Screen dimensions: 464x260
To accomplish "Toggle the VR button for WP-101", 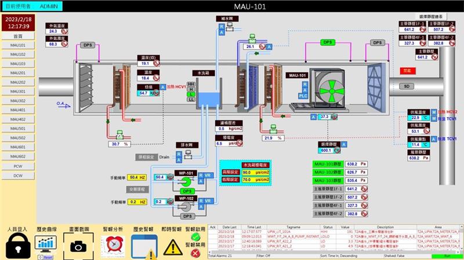I will pos(208,175).
